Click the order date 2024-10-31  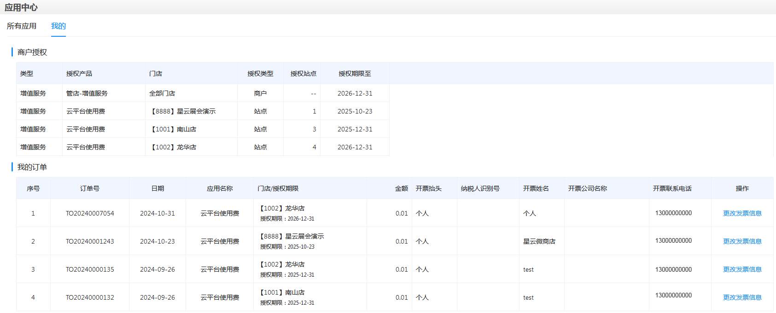click(x=158, y=213)
